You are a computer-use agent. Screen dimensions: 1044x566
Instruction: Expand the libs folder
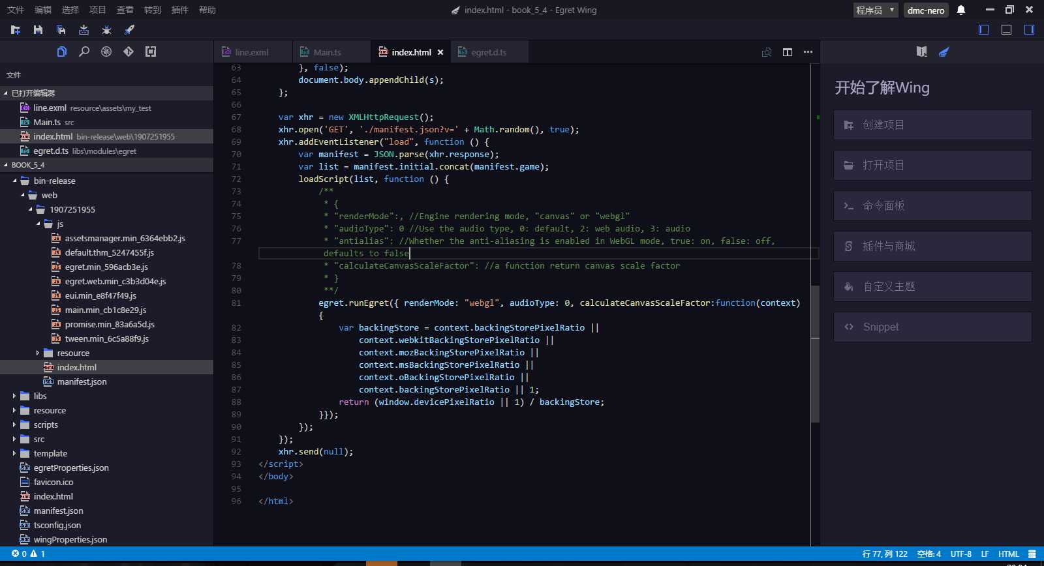14,396
